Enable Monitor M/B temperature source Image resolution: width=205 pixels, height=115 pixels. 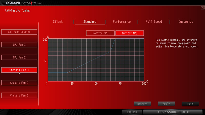pyautogui.click(x=130, y=33)
